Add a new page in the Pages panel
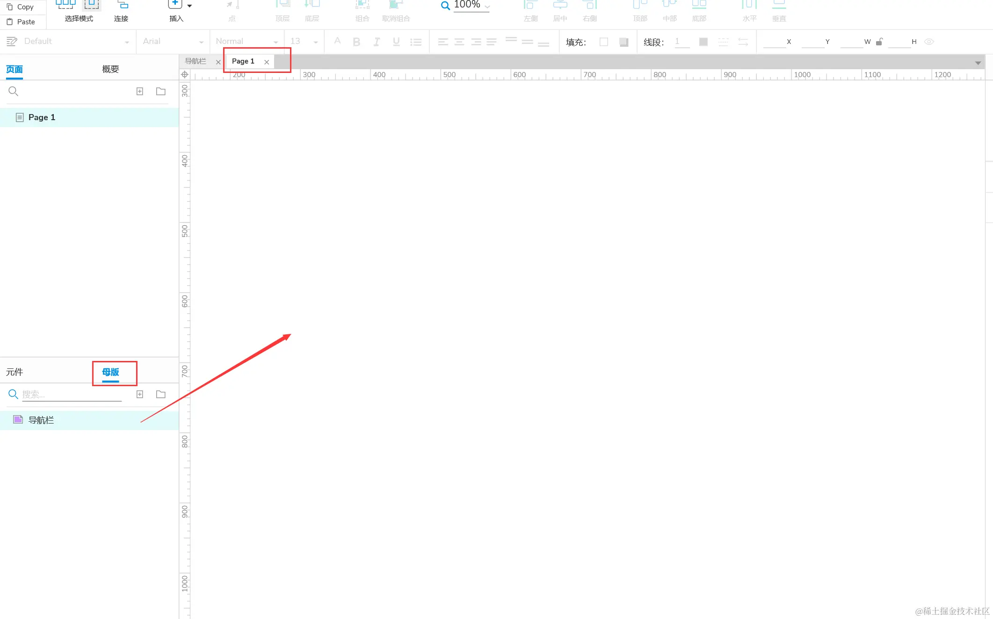 click(x=139, y=92)
